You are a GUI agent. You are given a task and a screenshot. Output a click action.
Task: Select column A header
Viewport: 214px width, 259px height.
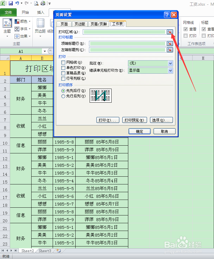(21, 58)
